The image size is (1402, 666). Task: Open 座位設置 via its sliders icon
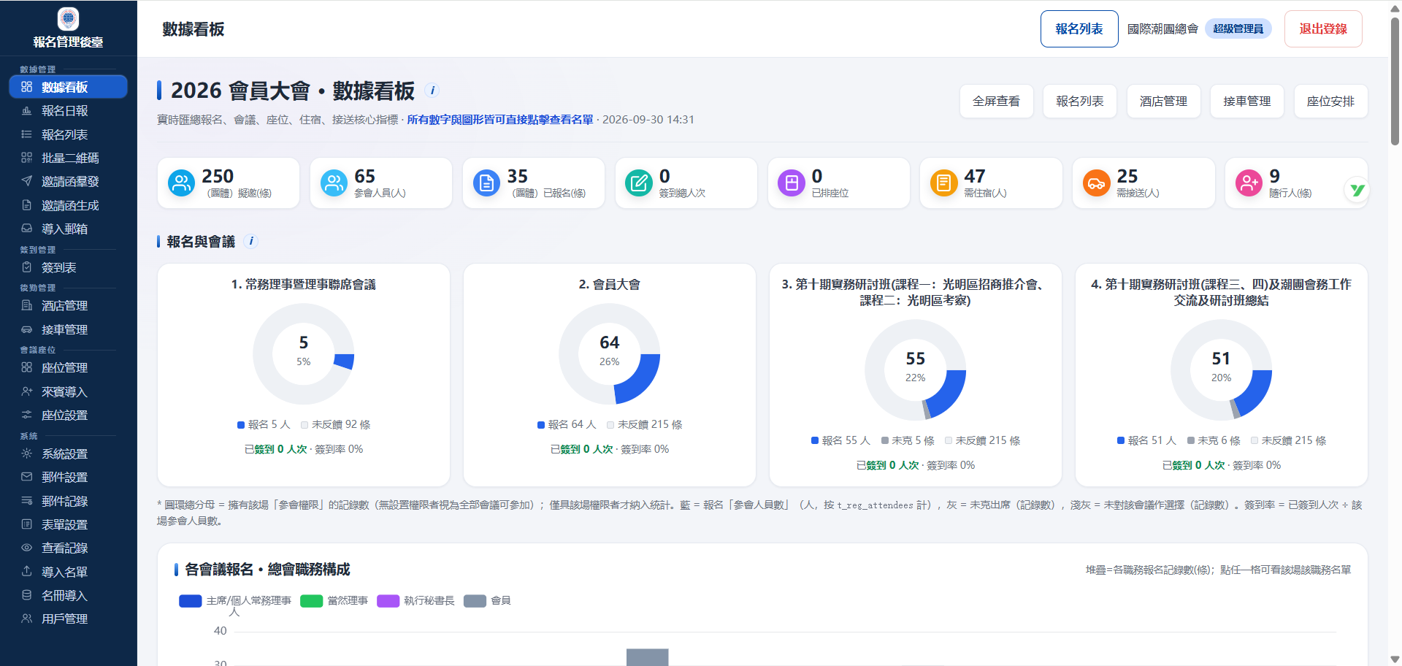pos(27,415)
